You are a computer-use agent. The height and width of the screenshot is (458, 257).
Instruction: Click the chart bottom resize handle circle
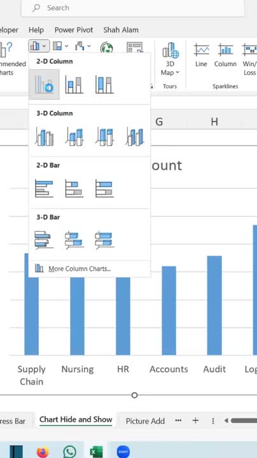pyautogui.click(x=134, y=395)
